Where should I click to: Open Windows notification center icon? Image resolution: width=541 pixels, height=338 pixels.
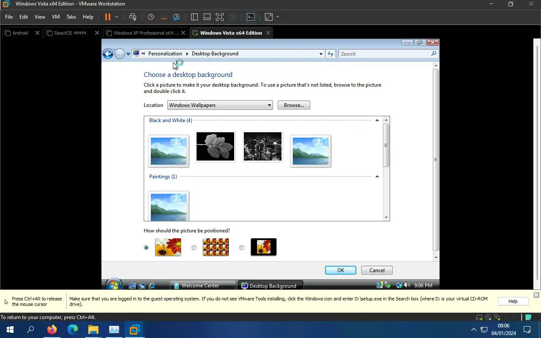tap(527, 330)
